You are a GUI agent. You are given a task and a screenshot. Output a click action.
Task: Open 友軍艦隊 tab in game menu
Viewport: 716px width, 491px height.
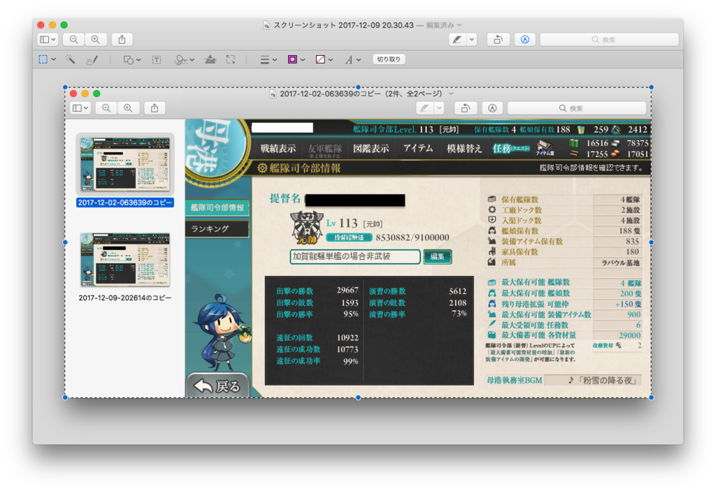click(x=324, y=148)
